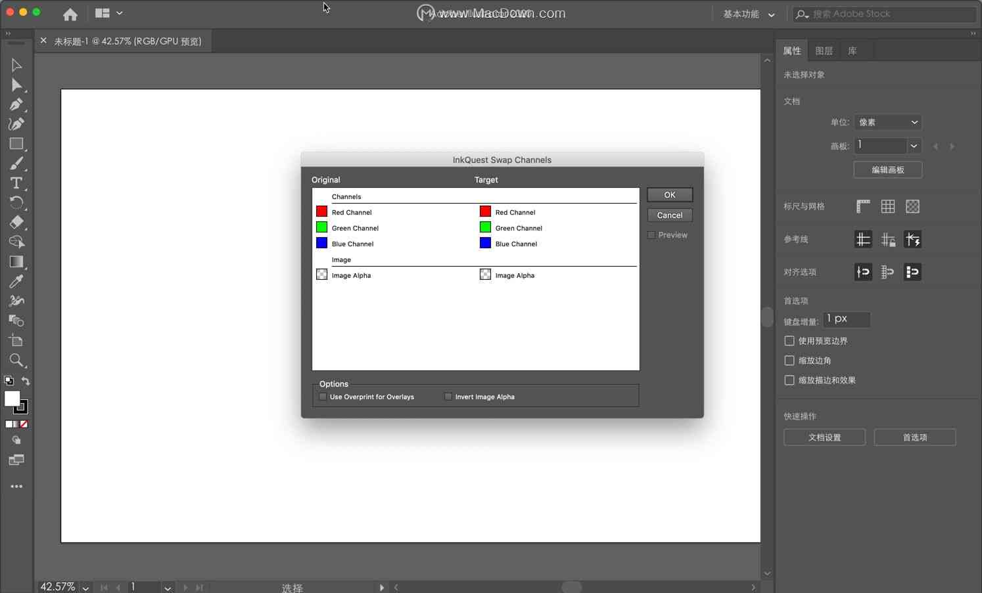This screenshot has width=982, height=593.
Task: Click the horizontal canvas scrollbar thumb
Action: click(572, 587)
